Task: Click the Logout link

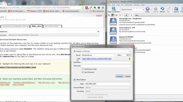Action: click(99, 15)
